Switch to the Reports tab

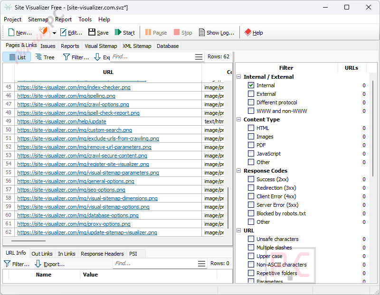[70, 46]
